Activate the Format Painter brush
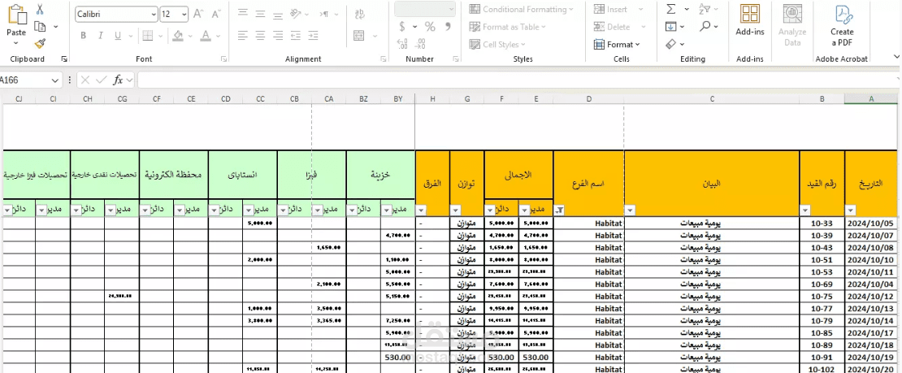This screenshot has width=902, height=373. (x=40, y=43)
